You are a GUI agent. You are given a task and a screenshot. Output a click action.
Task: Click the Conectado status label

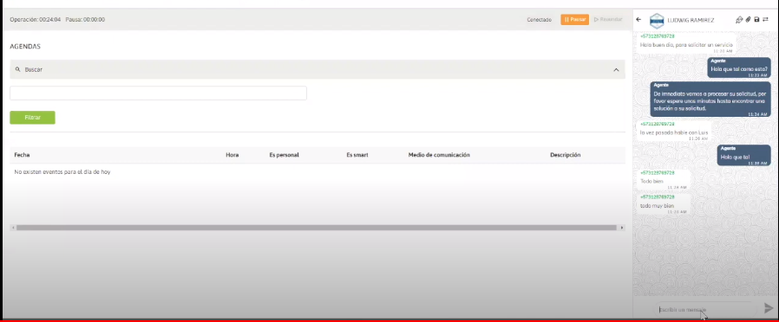point(539,20)
